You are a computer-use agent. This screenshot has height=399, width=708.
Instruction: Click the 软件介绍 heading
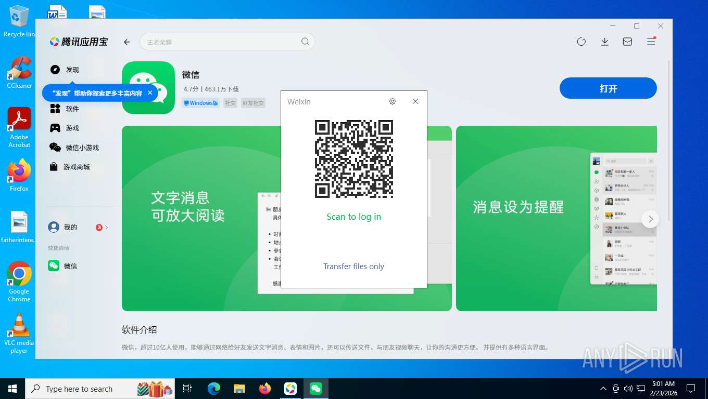pos(139,330)
